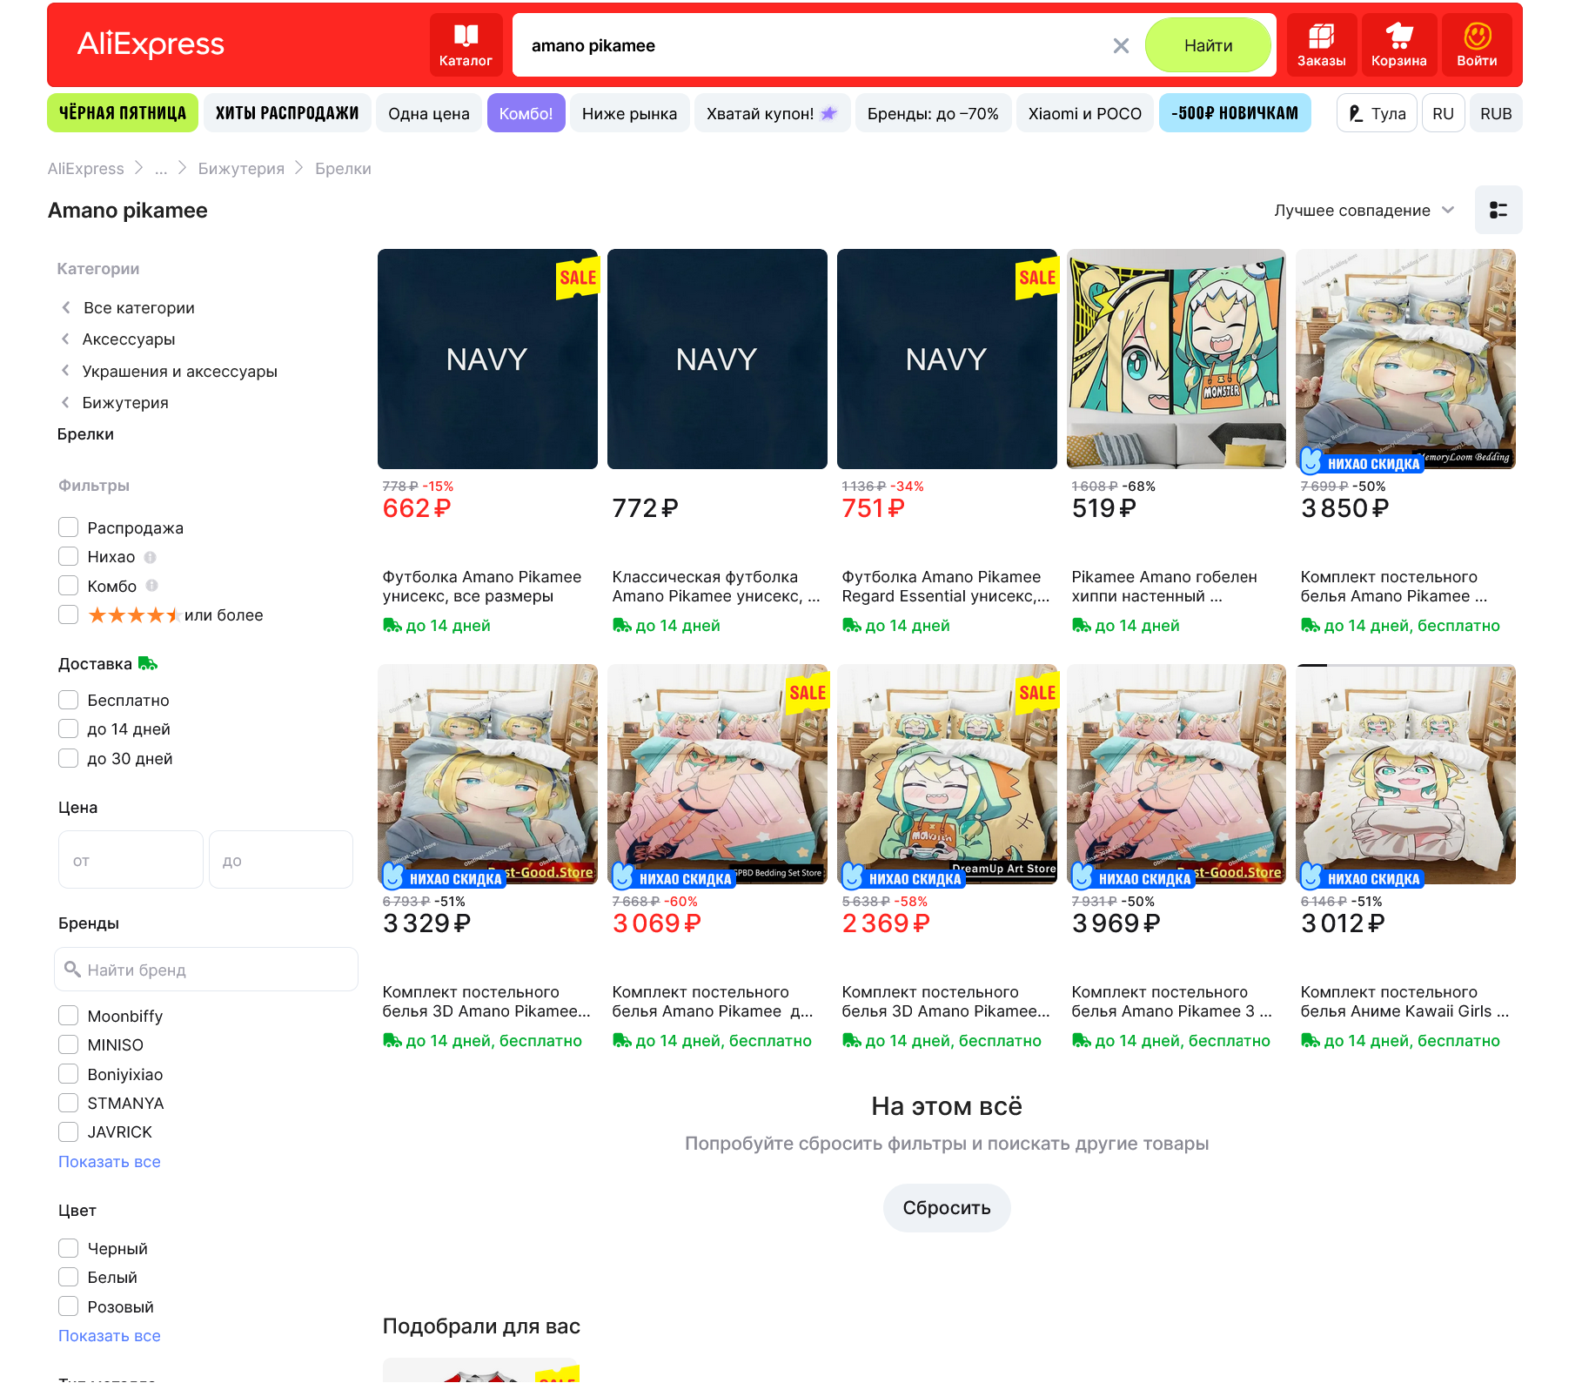Image resolution: width=1582 pixels, height=1383 pixels.
Task: Tick the Черный color filter checkbox
Action: click(68, 1248)
